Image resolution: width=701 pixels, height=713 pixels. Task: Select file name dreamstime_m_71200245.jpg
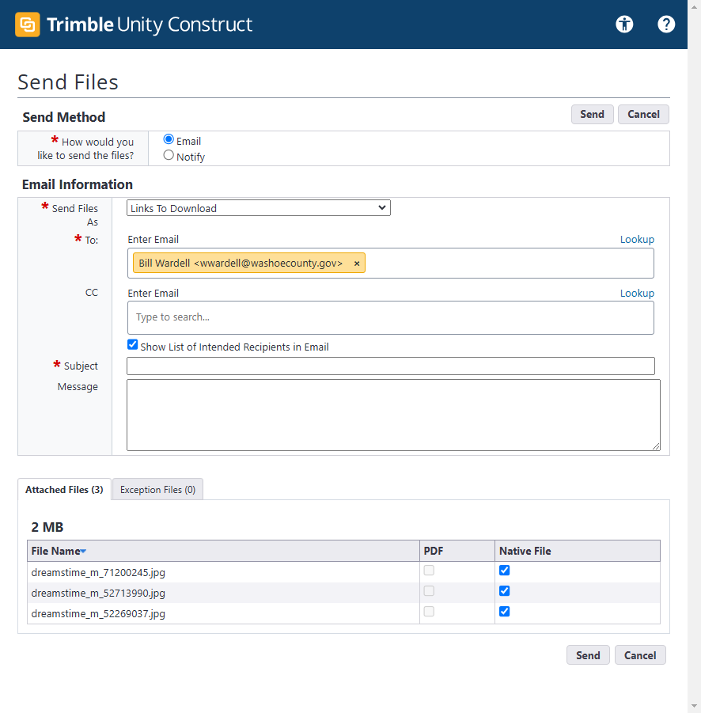(98, 572)
